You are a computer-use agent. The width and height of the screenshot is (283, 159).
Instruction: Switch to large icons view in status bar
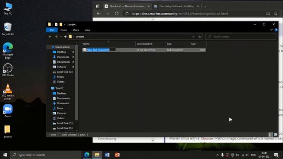275,134
